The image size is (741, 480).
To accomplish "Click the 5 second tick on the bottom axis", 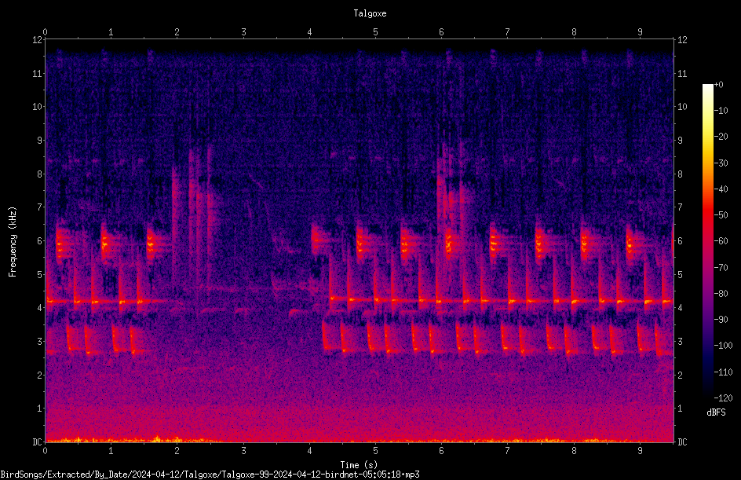I will click(375, 451).
